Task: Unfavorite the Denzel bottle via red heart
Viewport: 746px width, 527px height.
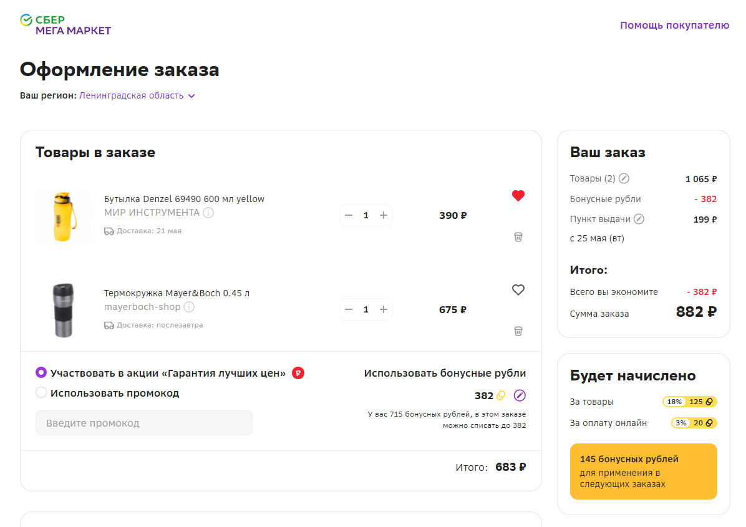Action: pos(518,196)
